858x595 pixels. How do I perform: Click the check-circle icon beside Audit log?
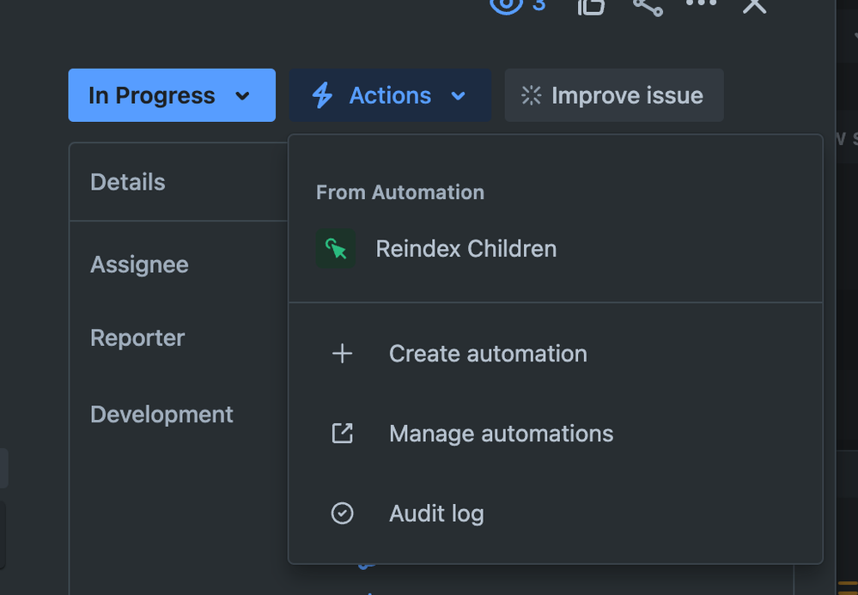pos(342,513)
